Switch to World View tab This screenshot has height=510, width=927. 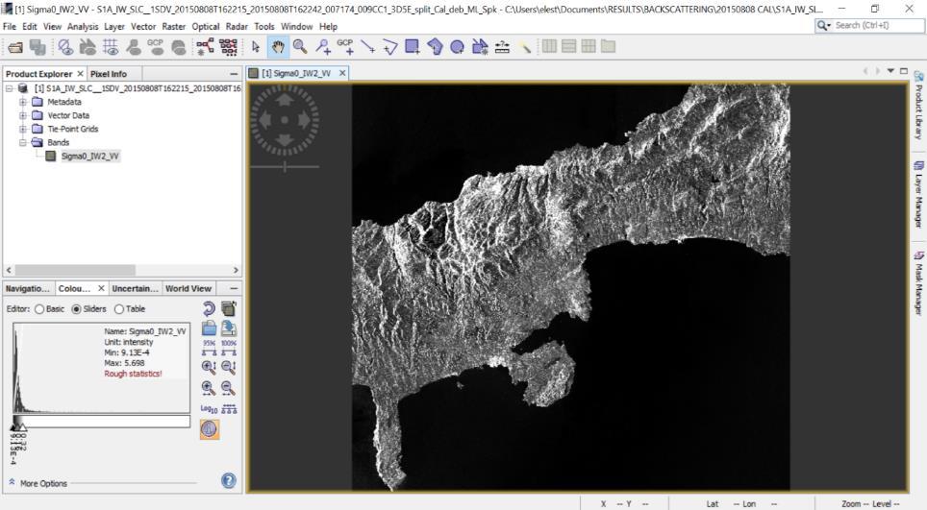[x=188, y=289]
